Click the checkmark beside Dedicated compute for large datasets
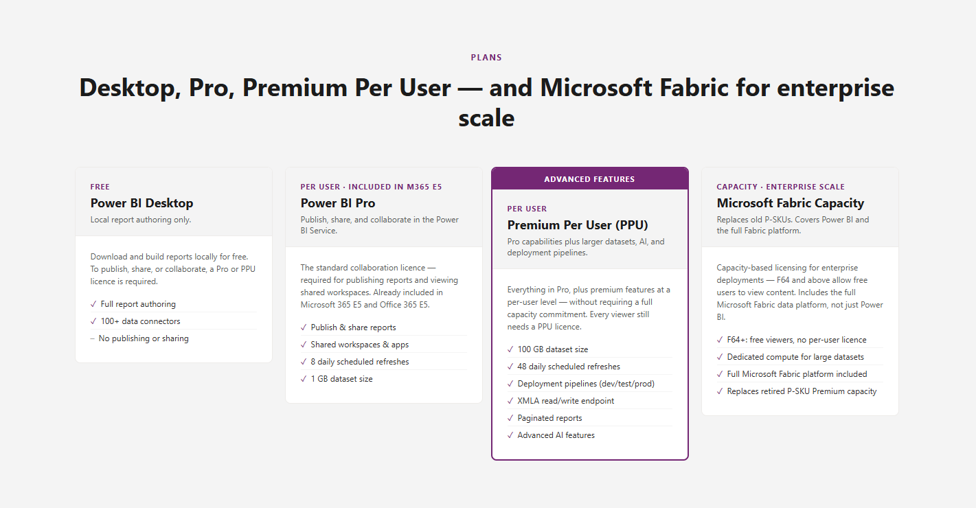 pos(720,357)
